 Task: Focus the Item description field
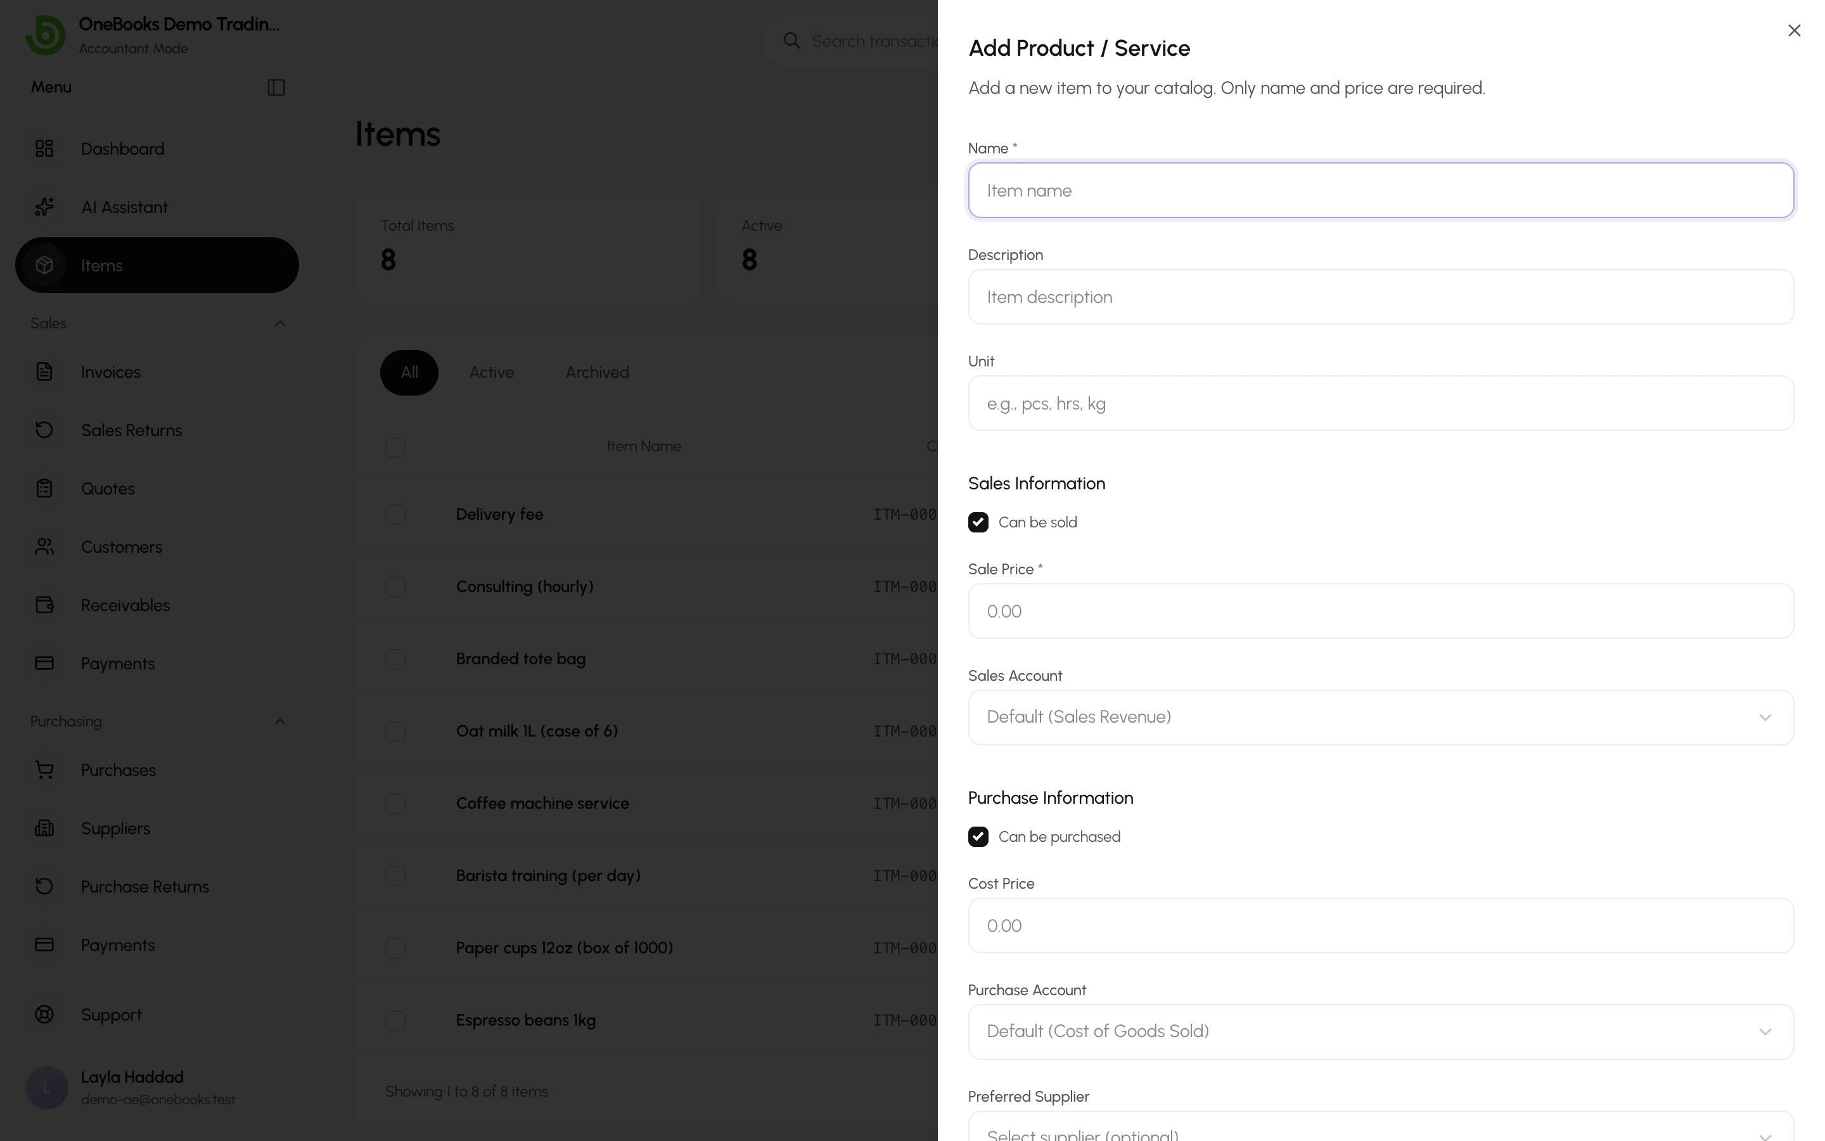[x=1381, y=297]
